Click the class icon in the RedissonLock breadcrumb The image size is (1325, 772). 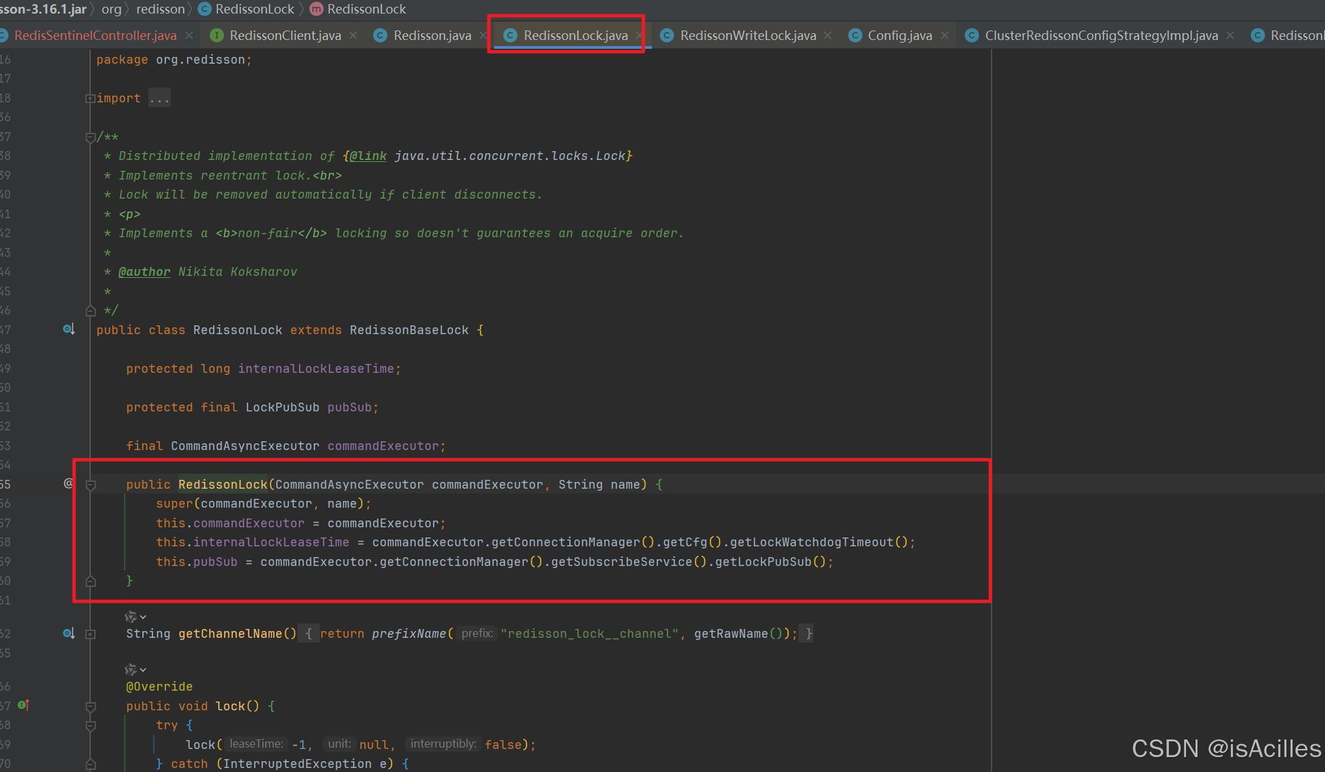pyautogui.click(x=205, y=9)
